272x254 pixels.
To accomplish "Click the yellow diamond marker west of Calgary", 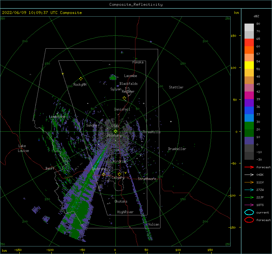I will pyautogui.click(x=104, y=174).
